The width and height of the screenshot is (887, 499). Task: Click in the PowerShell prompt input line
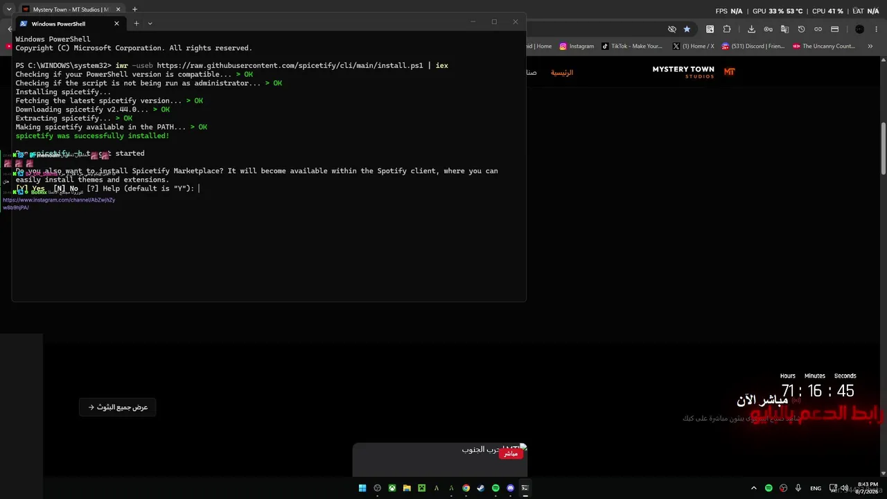(x=199, y=189)
